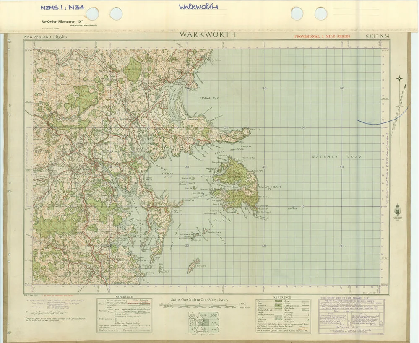
Task: Click the 'KAWAU BAY' label
Action: pyautogui.click(x=168, y=175)
